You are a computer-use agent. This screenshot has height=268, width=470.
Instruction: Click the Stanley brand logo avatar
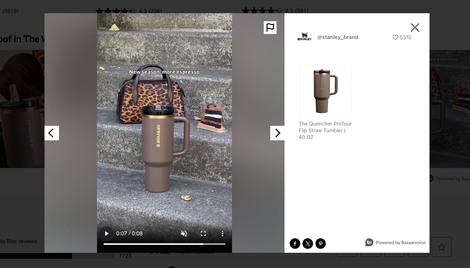click(x=304, y=36)
